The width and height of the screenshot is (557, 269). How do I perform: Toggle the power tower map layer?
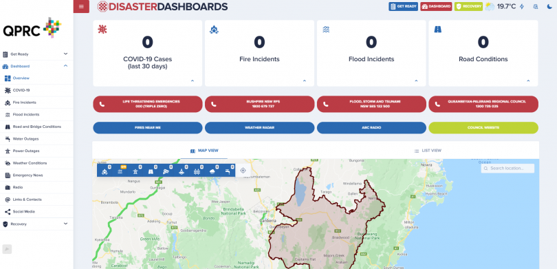pos(135,171)
